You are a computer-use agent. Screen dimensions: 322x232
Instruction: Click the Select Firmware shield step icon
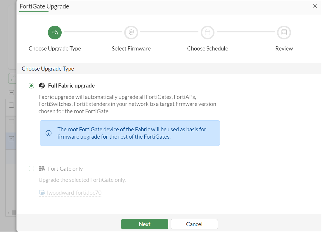pyautogui.click(x=131, y=32)
